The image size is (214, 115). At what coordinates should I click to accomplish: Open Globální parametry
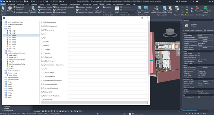click(45, 12)
